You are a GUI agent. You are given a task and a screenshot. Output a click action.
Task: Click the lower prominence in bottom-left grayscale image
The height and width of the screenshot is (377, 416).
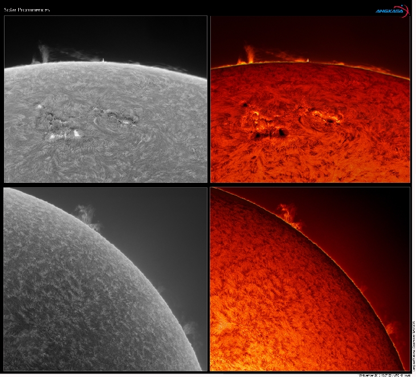tap(189, 329)
